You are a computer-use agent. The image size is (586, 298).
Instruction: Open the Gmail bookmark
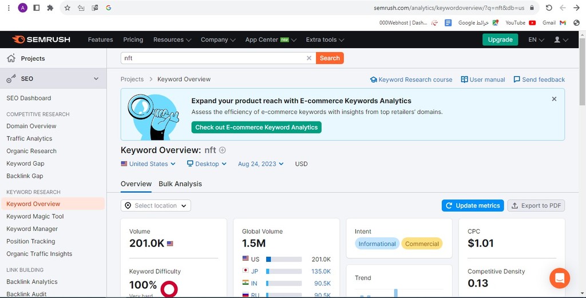pyautogui.click(x=554, y=23)
